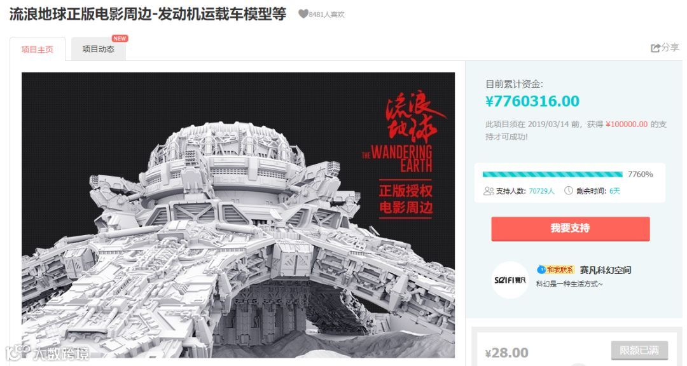Click the 8481人喜欢 like count

(x=326, y=15)
